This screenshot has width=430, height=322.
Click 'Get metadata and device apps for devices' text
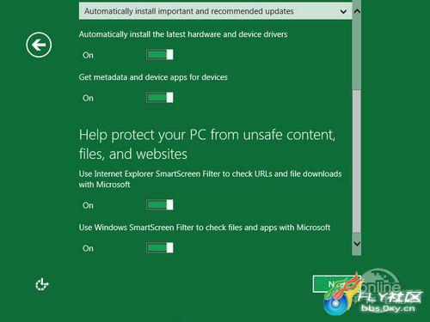click(153, 77)
